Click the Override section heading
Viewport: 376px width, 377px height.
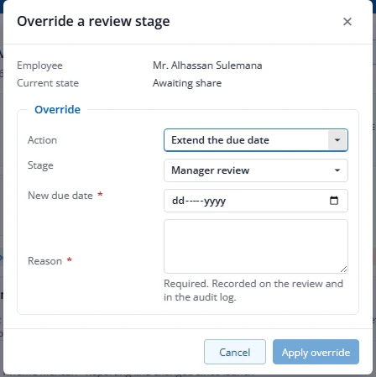(x=57, y=109)
